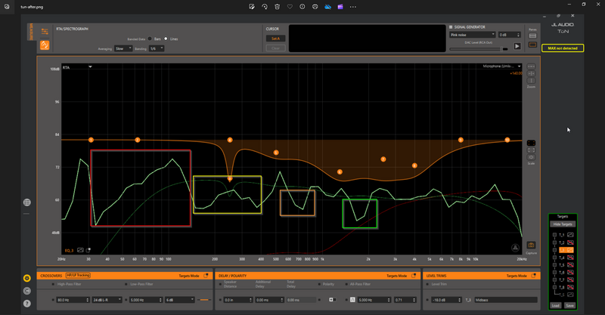Open the Banding 1/6 dropdown
The image size is (605, 315).
[x=157, y=48]
